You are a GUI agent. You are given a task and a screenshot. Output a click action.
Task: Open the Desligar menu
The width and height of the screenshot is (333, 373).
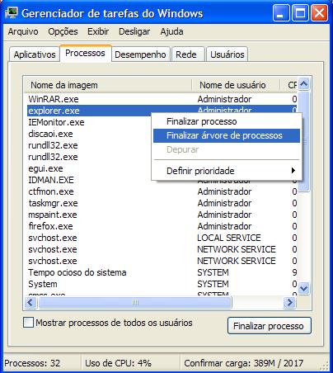tap(134, 31)
